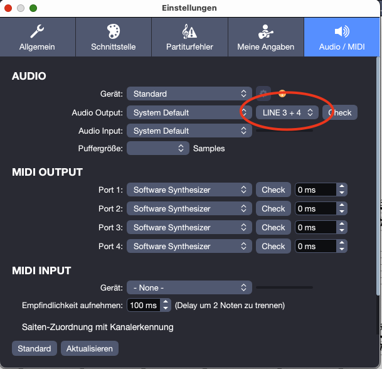Click the audio device gear icon
382x369 pixels.
[x=263, y=94]
